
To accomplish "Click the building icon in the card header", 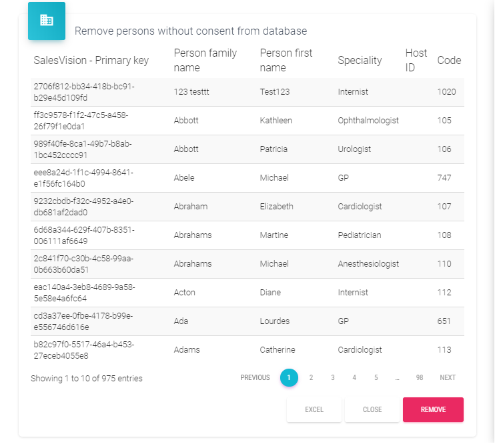I will tap(46, 21).
